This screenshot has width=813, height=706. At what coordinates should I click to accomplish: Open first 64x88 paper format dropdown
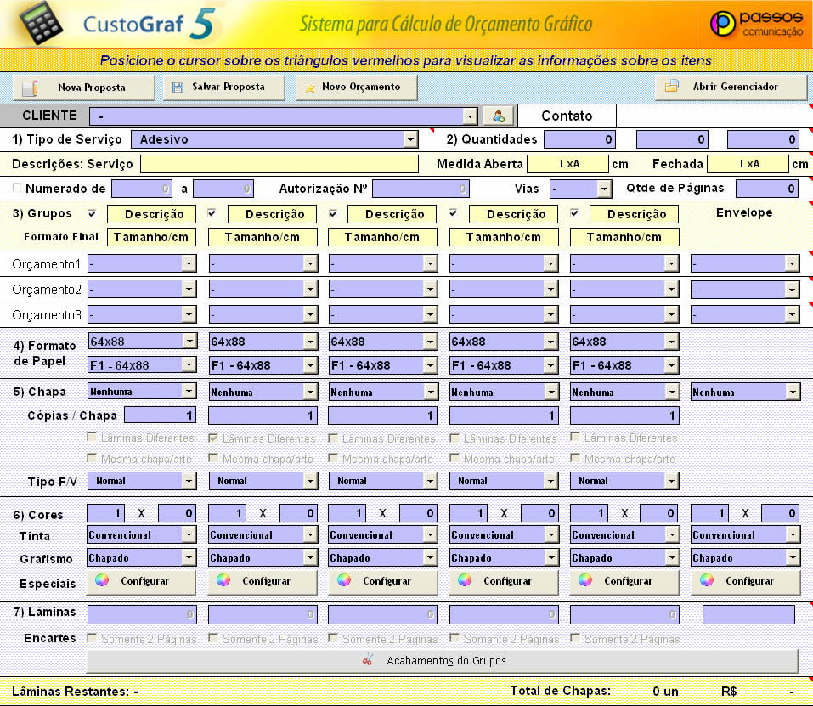tap(189, 341)
